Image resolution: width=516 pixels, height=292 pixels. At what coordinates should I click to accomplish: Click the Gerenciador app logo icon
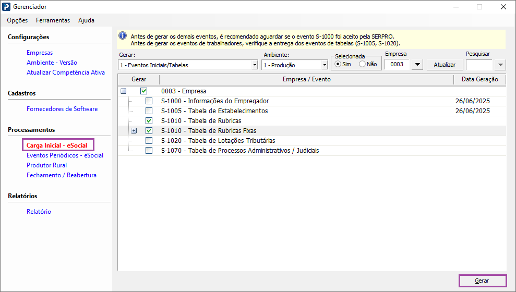coord(6,7)
